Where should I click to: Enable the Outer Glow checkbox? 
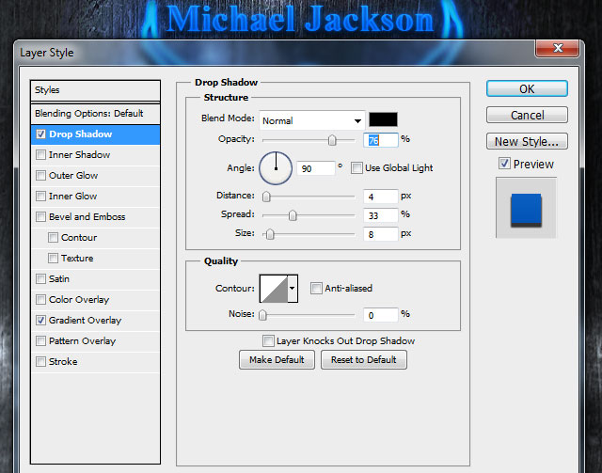pyautogui.click(x=40, y=176)
